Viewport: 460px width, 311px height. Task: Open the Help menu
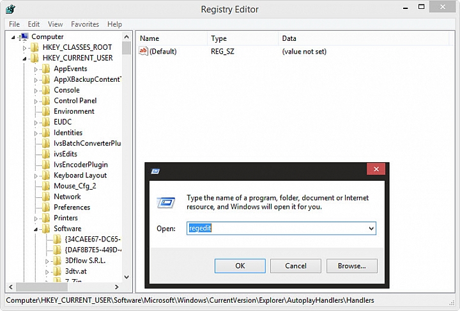pyautogui.click(x=114, y=24)
